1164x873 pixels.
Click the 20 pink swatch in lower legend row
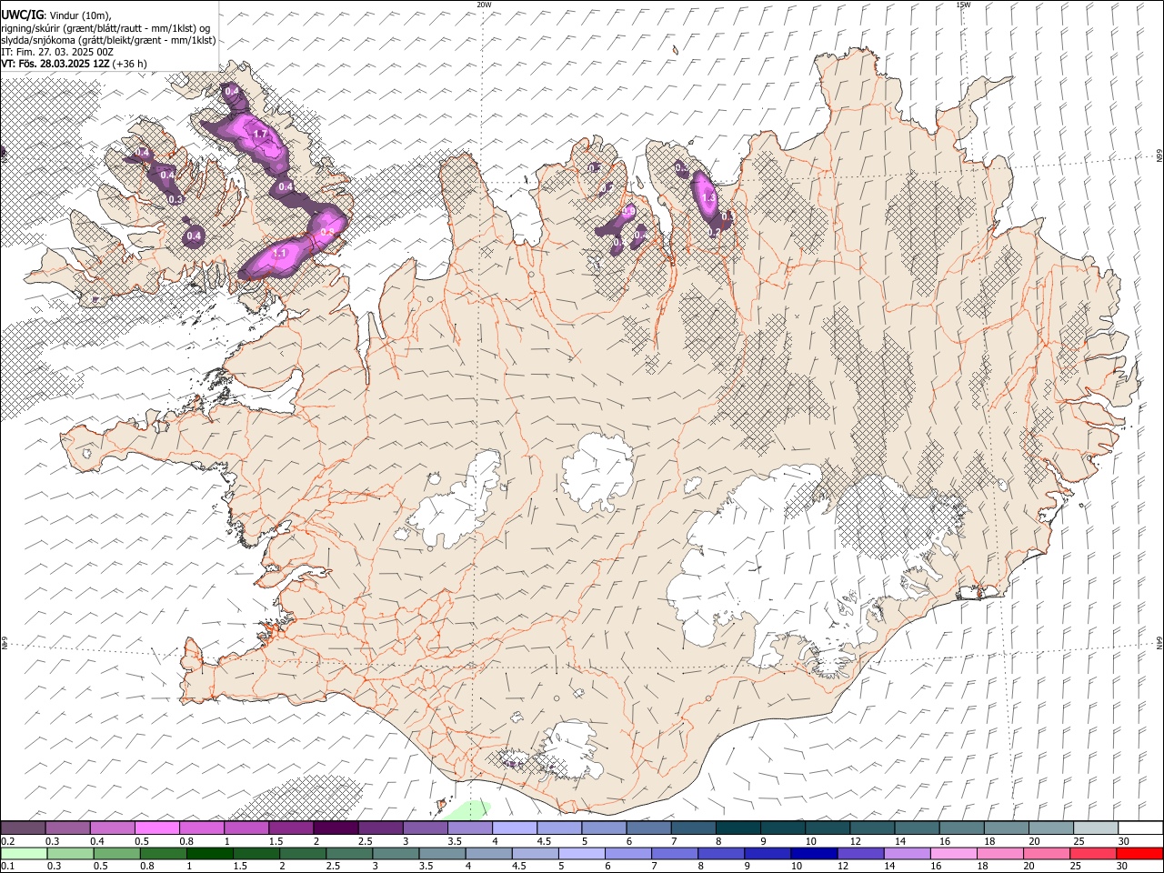click(x=1046, y=853)
